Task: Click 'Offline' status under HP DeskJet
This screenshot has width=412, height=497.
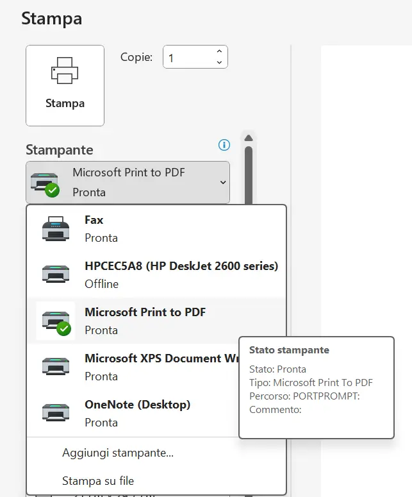Action: [x=102, y=283]
